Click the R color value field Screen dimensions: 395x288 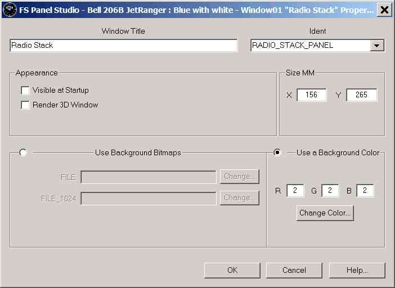[x=295, y=190]
